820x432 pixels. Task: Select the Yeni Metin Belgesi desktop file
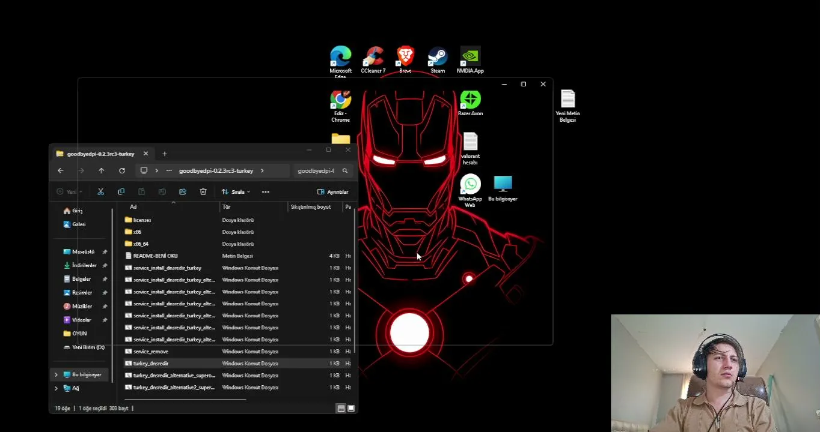point(568,106)
